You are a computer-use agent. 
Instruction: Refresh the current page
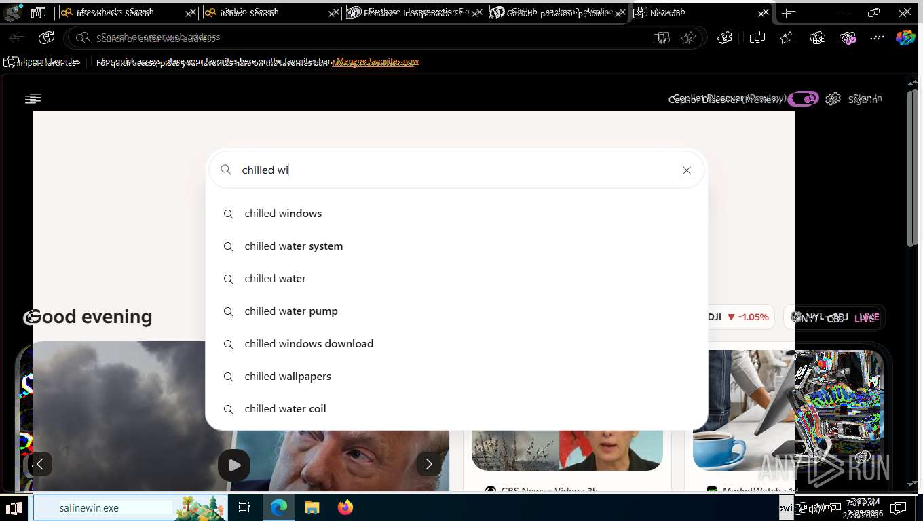tap(46, 38)
